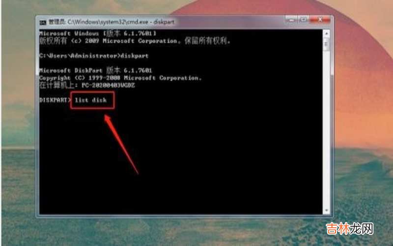
Task: Click the Microsoft Windows version line
Action: click(x=98, y=33)
